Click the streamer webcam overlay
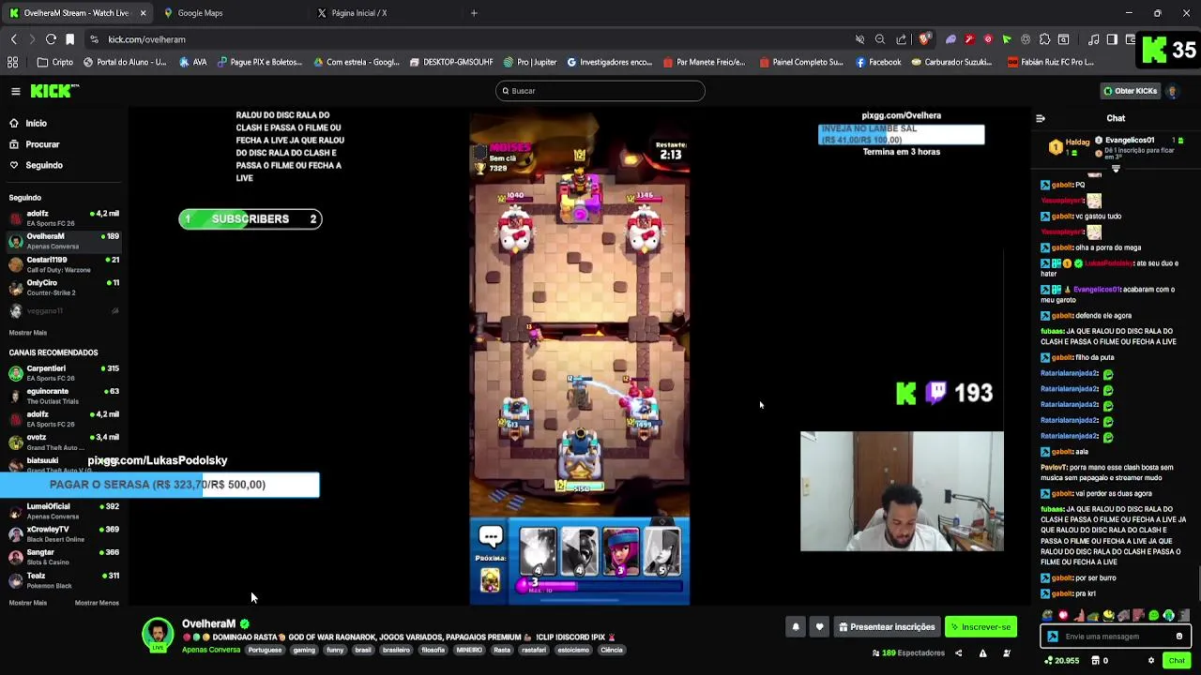This screenshot has width=1201, height=675. (902, 491)
